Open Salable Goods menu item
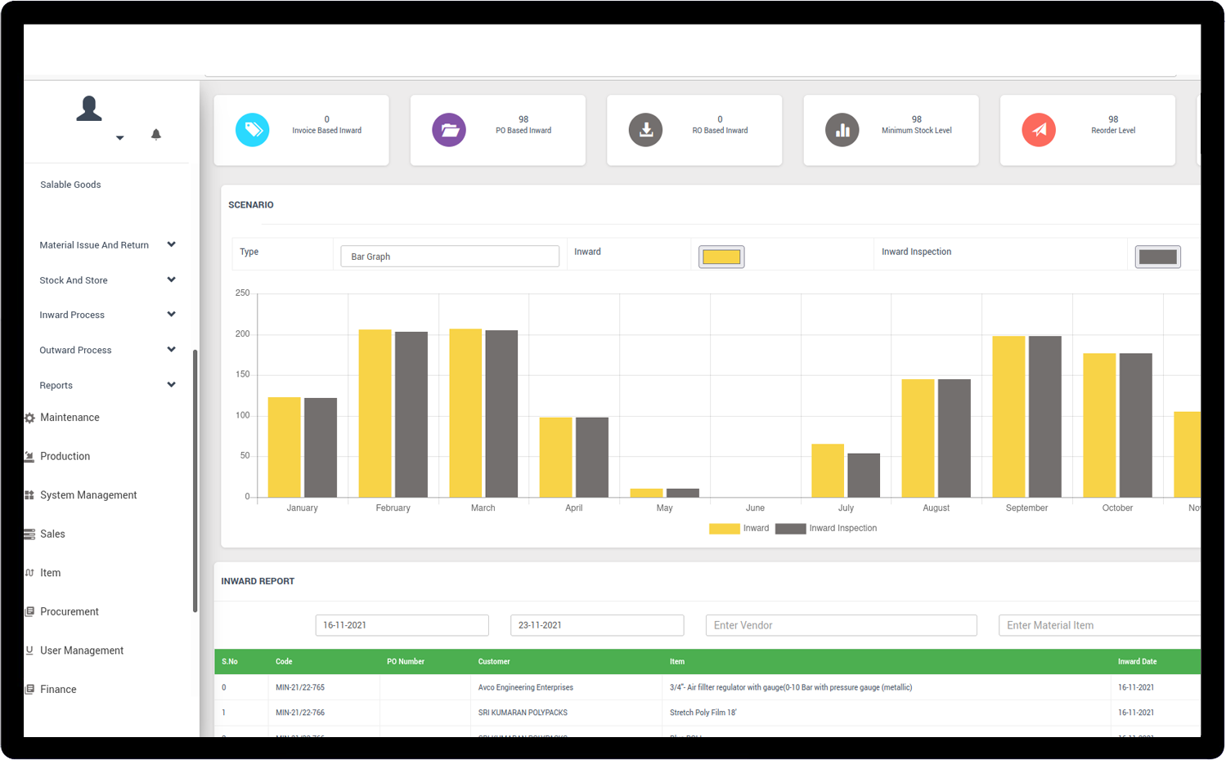The height and width of the screenshot is (760, 1226). [70, 185]
